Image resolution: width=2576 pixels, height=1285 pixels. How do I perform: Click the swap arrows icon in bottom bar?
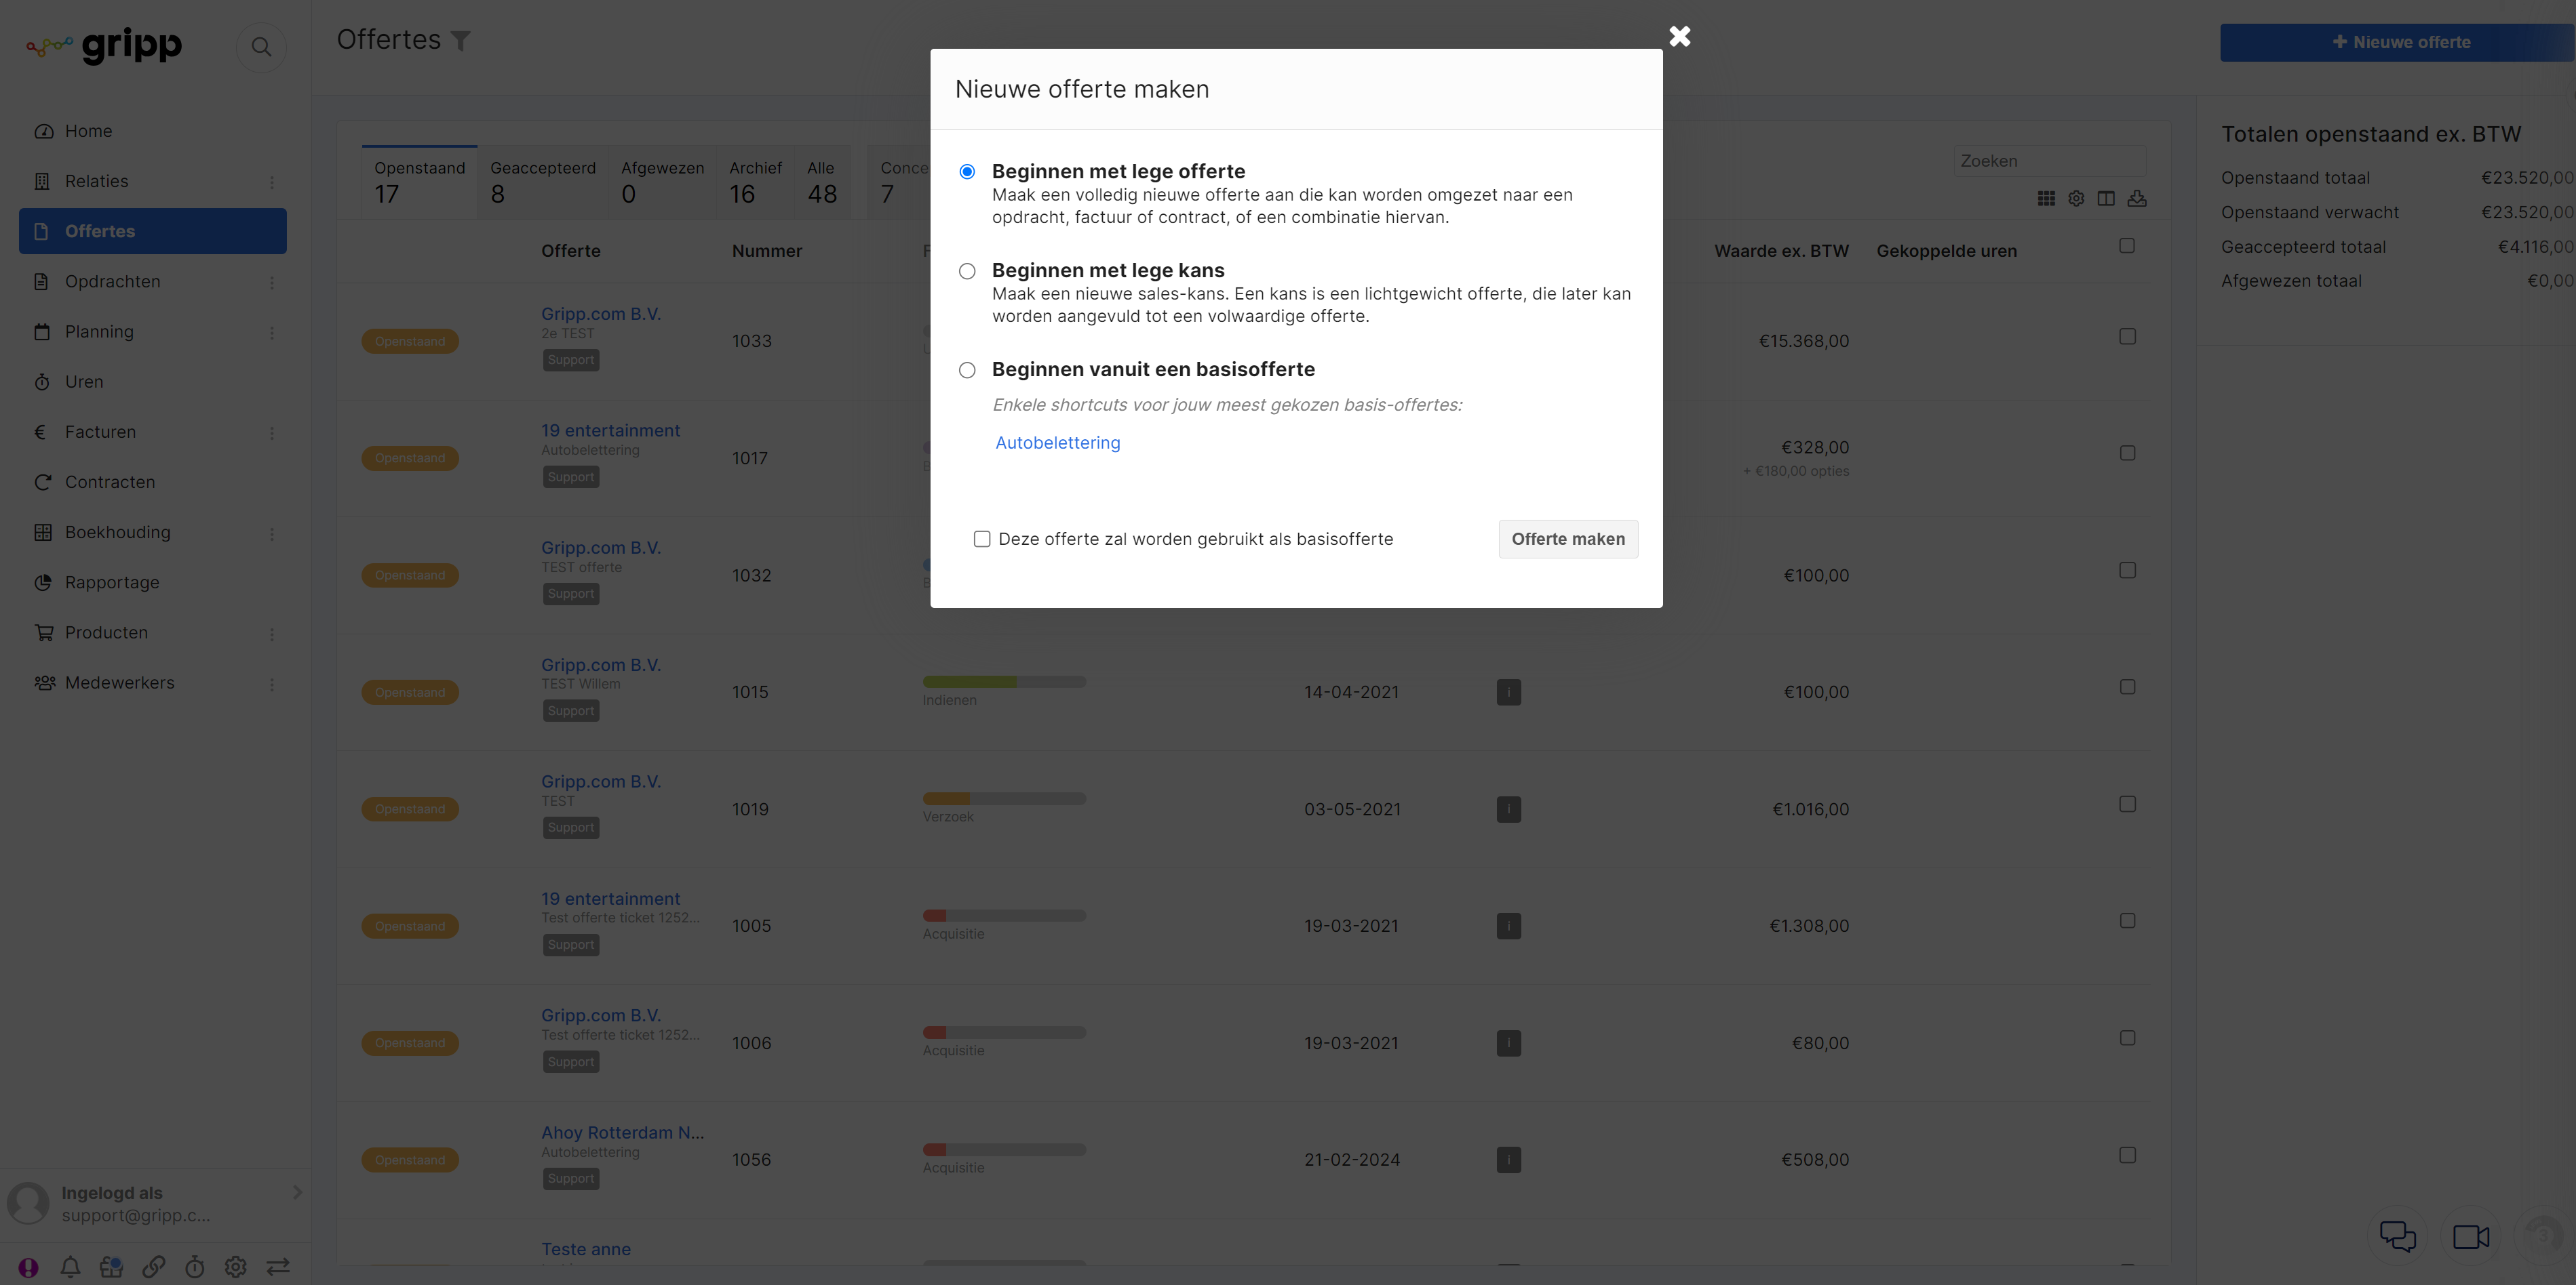278,1267
